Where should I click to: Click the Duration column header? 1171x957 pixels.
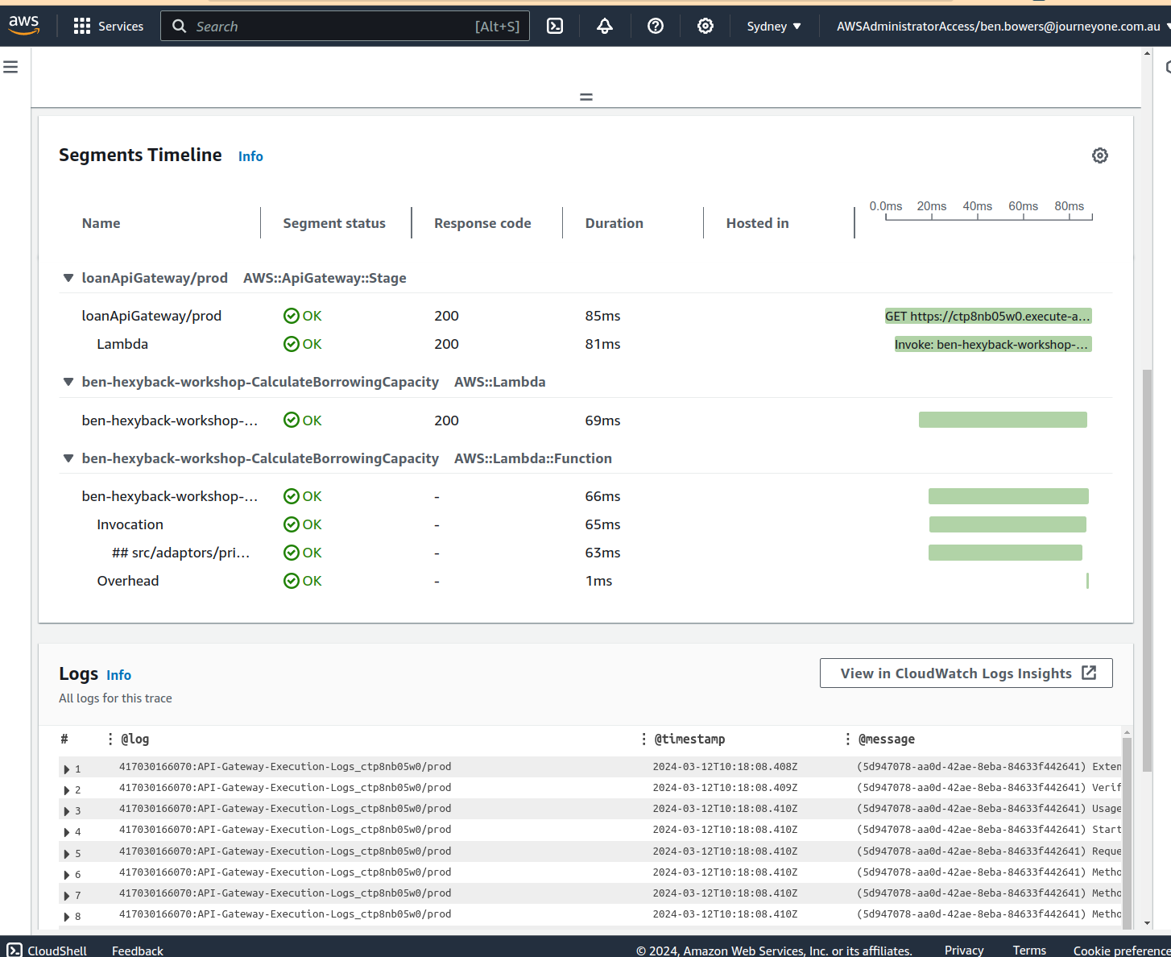pyautogui.click(x=614, y=223)
